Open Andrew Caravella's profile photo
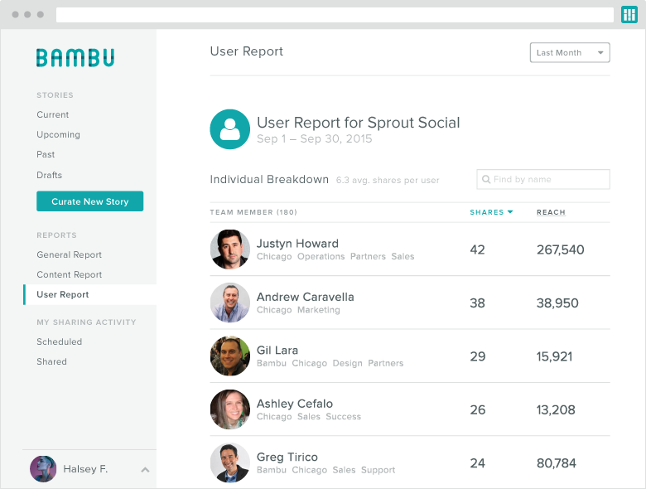This screenshot has height=489, width=646. coord(230,303)
